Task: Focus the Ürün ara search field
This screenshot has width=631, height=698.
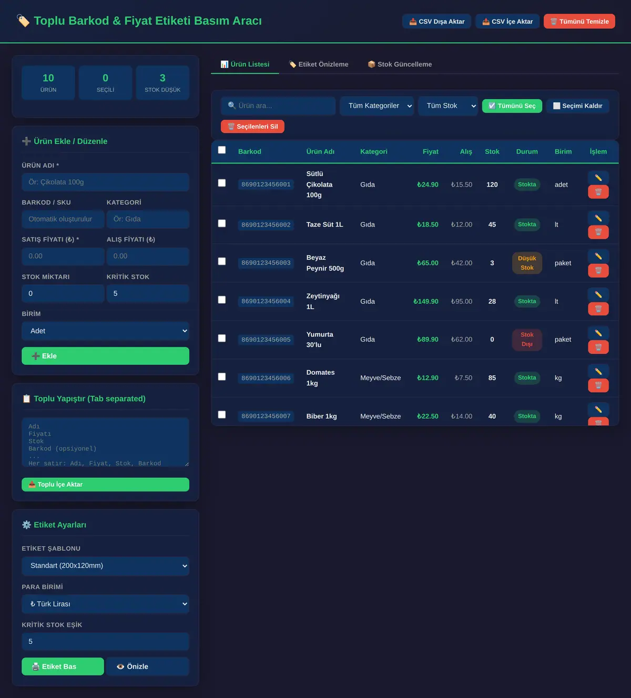Action: pyautogui.click(x=278, y=106)
